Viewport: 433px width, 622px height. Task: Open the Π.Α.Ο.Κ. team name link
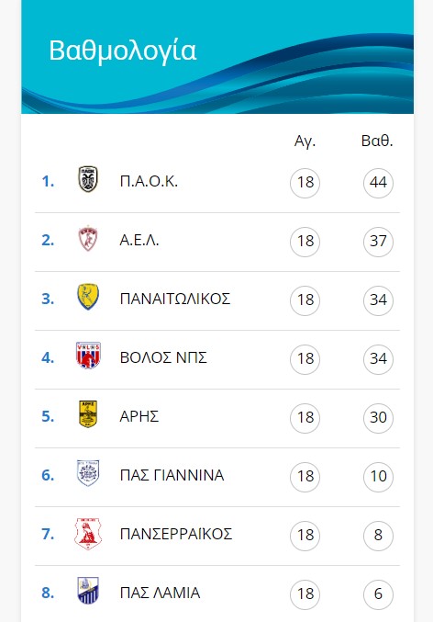point(149,182)
